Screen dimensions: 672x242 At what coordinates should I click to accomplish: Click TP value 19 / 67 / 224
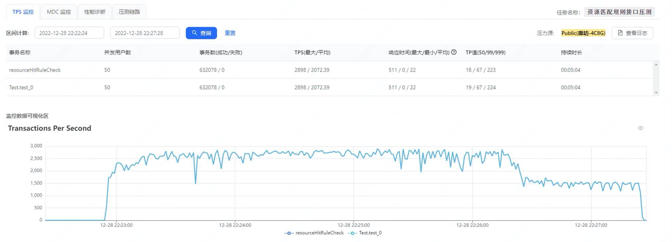[480, 88]
